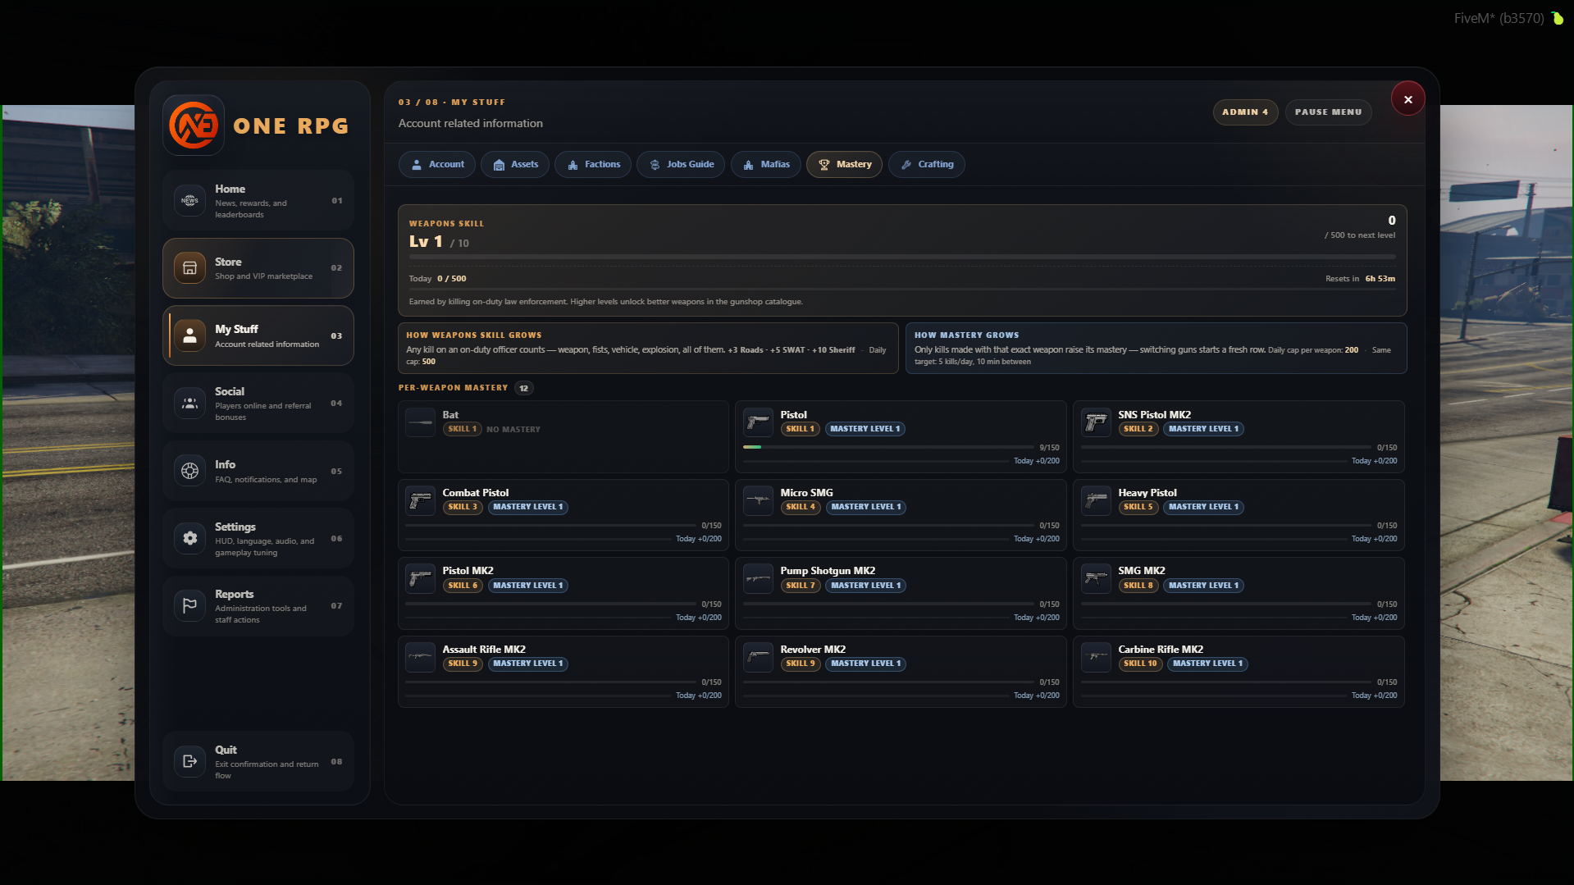Click the SMG MK2 SKILL 8 badge
This screenshot has height=885, width=1574.
(x=1138, y=586)
